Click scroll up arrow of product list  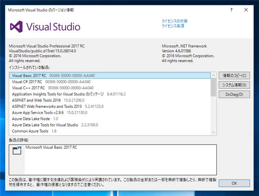(213, 75)
